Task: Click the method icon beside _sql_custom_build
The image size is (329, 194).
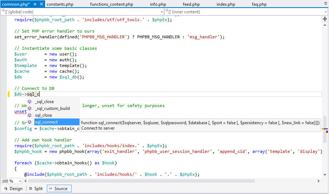Action: click(x=30, y=108)
